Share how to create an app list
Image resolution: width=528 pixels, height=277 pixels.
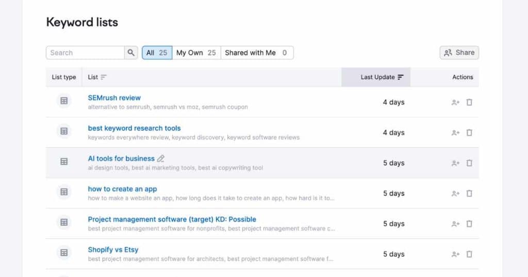(x=455, y=193)
